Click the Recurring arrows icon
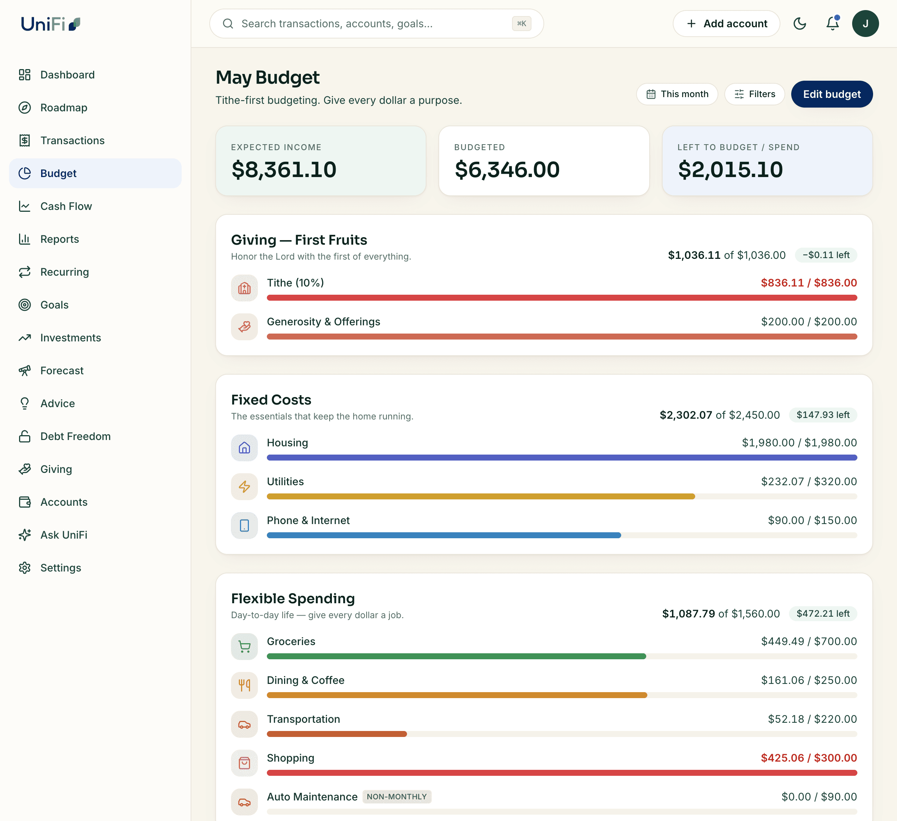This screenshot has width=897, height=821. [24, 272]
